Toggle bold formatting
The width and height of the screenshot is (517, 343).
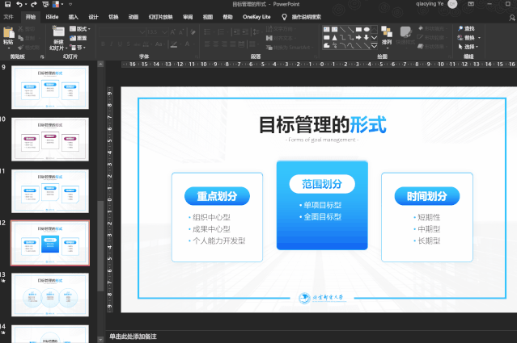(x=104, y=44)
